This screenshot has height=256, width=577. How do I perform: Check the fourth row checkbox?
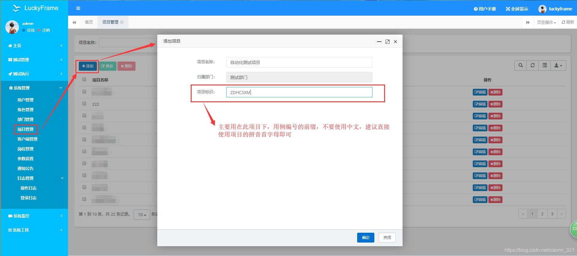click(84, 127)
